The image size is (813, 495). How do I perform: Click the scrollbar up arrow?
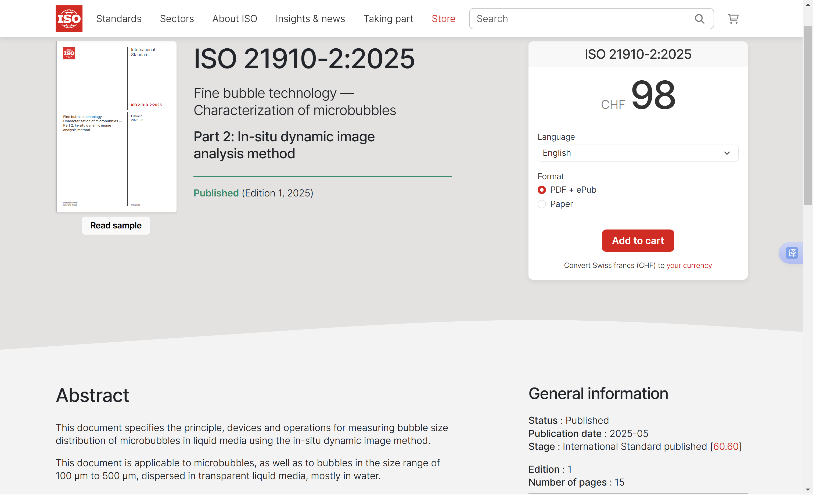pos(808,5)
